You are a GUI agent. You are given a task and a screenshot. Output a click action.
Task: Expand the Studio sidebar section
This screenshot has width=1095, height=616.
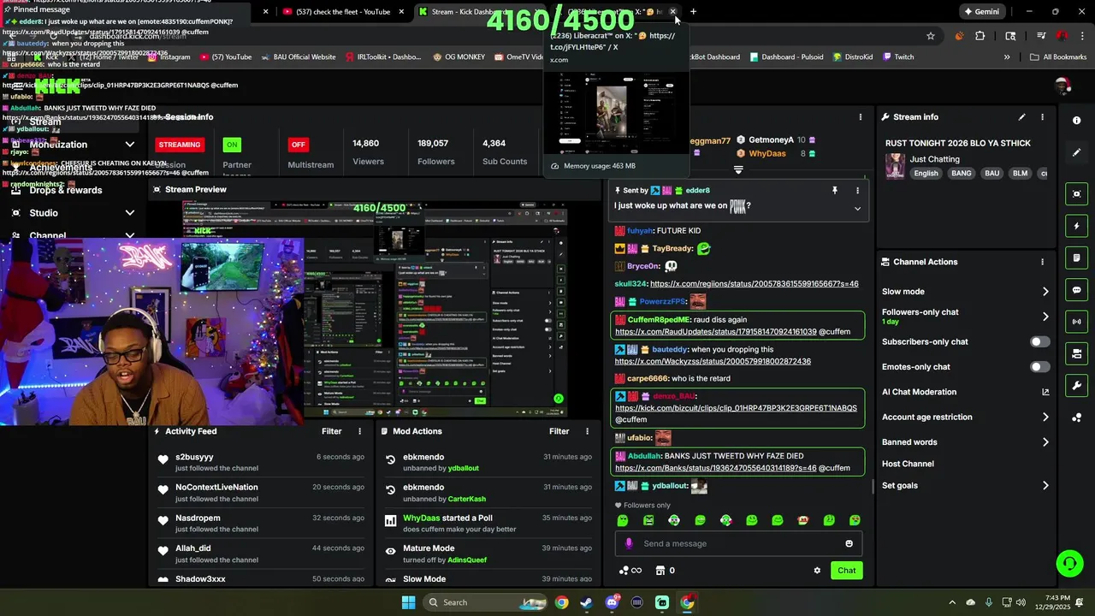(x=130, y=213)
